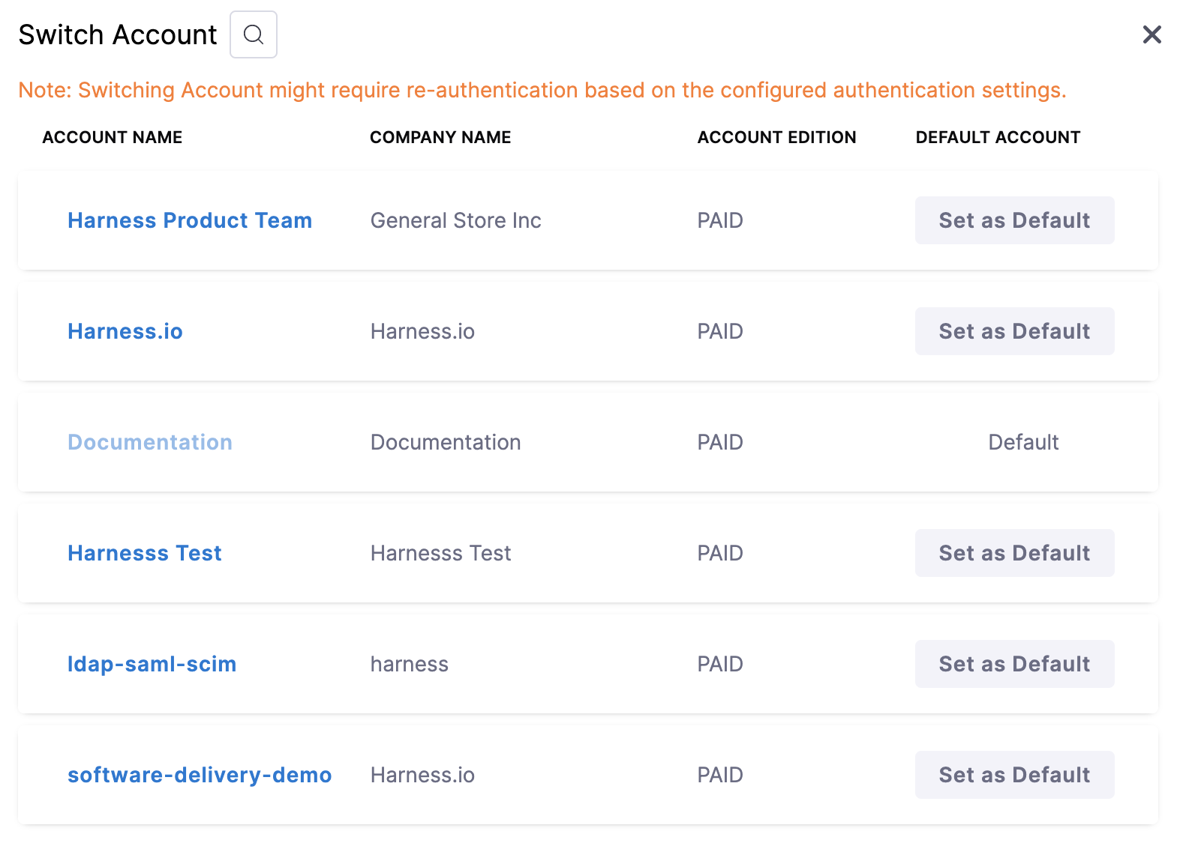Make Harnesss Test the default account
Viewport: 1180px width, 849px height.
click(1014, 553)
